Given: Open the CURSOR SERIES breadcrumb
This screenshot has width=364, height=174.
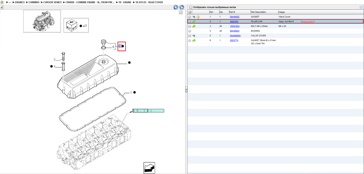Looking at the screenshot, I should click(x=52, y=2).
